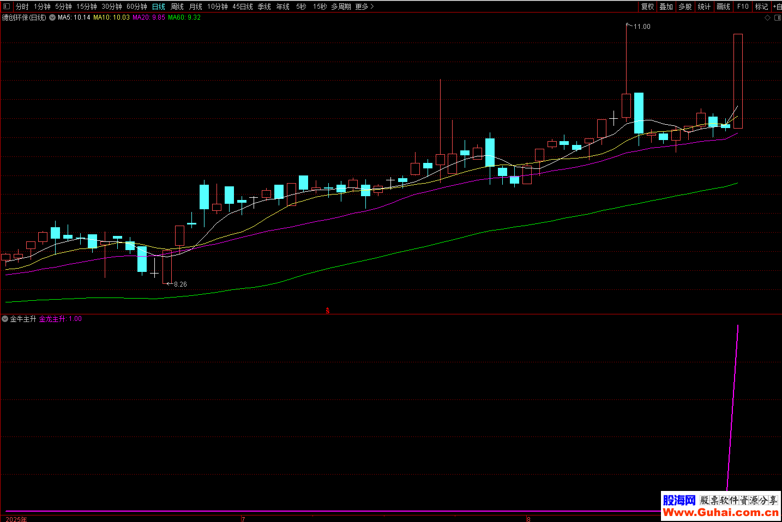This screenshot has height=522, width=782.
Task: Click the 复权 button
Action: tap(647, 7)
